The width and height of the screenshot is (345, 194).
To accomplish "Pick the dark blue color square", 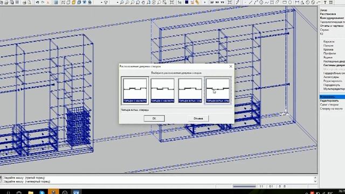I will click(187, 2).
